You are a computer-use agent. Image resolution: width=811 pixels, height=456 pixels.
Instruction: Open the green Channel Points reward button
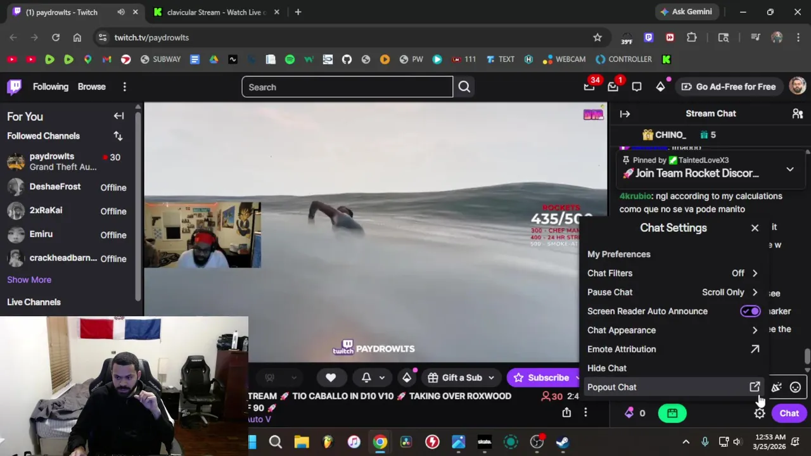[672, 414]
